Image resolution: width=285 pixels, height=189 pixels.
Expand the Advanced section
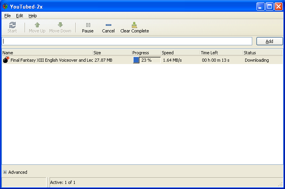[5, 172]
